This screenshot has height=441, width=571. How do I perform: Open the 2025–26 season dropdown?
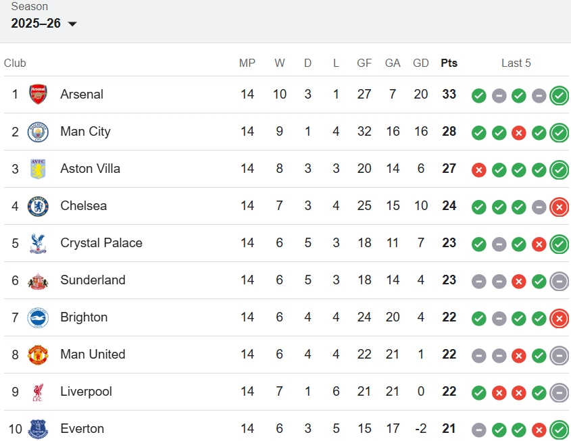(x=45, y=24)
